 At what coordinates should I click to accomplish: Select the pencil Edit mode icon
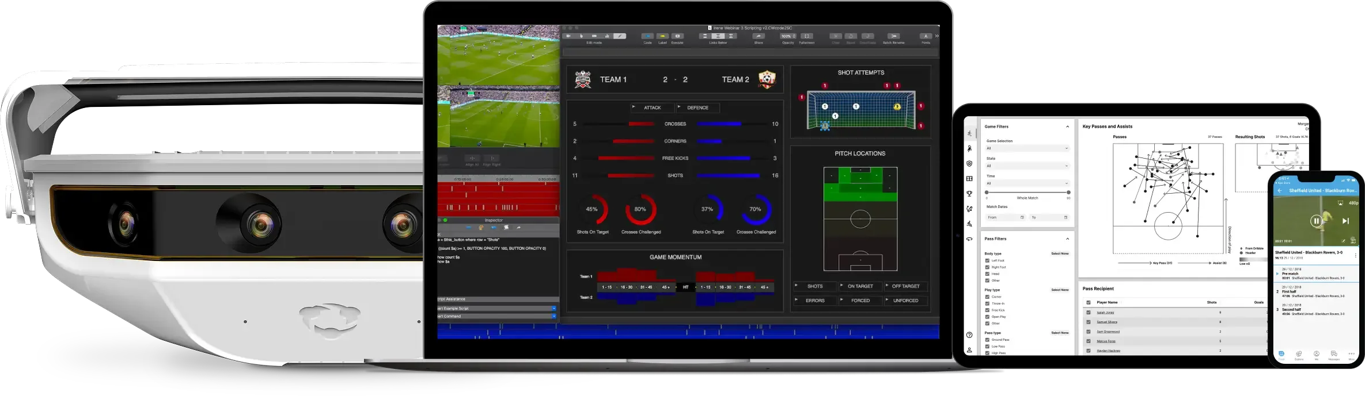620,36
